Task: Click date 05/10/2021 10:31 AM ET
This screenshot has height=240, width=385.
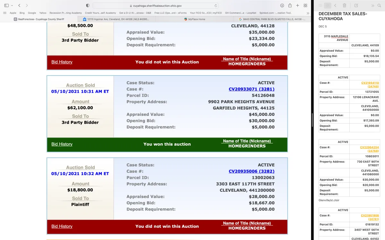Action: tap(80, 92)
